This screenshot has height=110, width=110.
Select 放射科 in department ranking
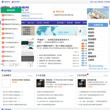[91, 36]
